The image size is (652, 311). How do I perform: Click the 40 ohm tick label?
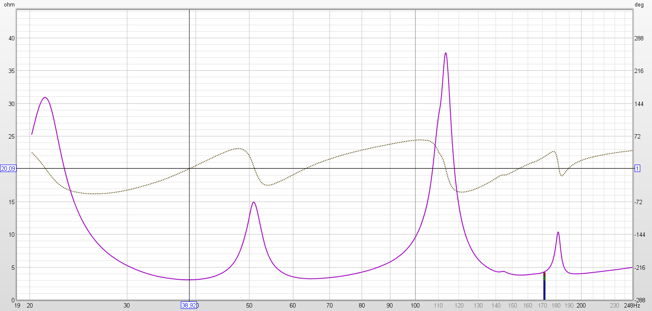pos(12,38)
